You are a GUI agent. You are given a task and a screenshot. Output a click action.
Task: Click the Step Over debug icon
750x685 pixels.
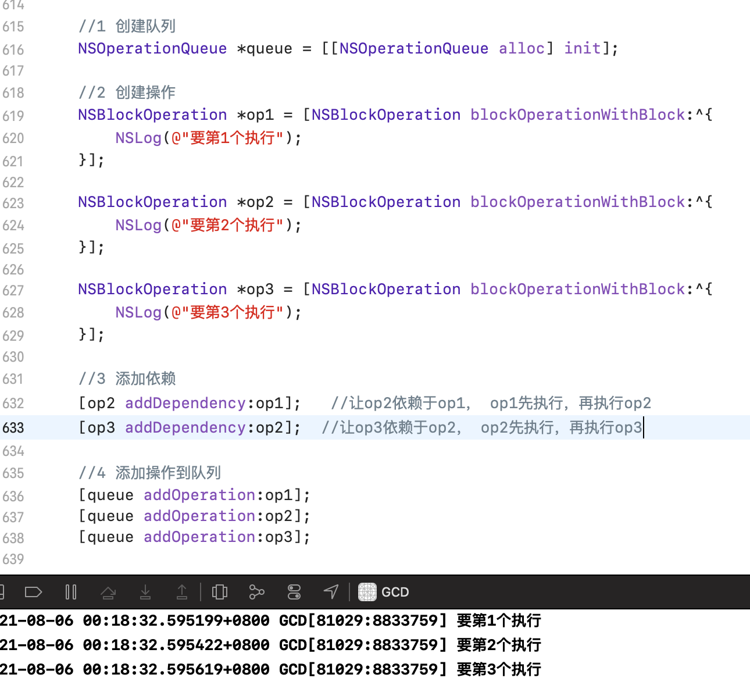108,592
